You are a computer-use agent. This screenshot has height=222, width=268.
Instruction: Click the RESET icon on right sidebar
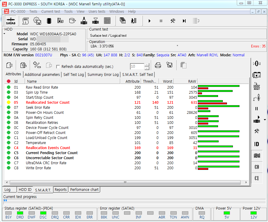(257, 86)
